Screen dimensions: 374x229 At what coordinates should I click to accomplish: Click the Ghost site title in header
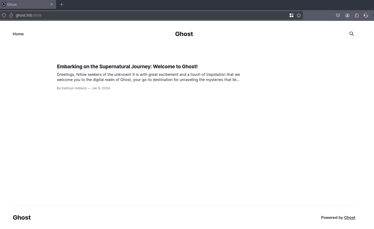click(184, 34)
